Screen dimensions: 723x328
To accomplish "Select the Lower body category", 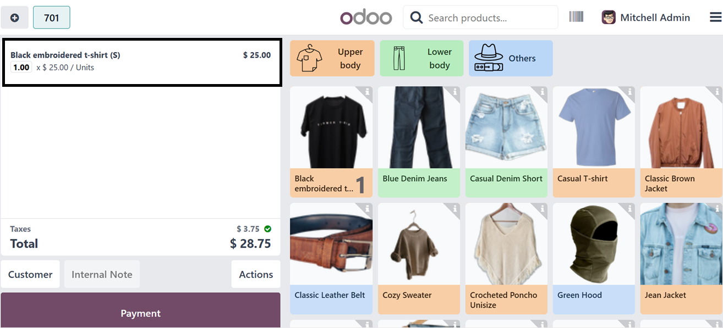I will pyautogui.click(x=421, y=58).
